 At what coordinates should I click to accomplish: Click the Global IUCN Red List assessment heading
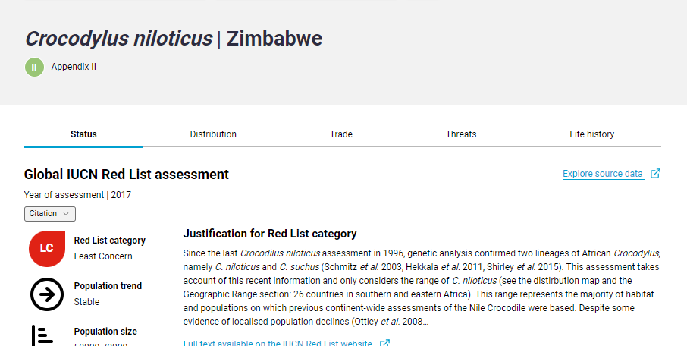coord(127,175)
